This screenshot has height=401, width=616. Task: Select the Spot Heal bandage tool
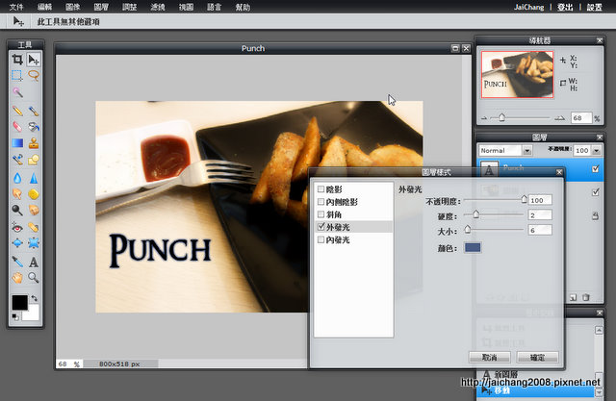(x=34, y=227)
